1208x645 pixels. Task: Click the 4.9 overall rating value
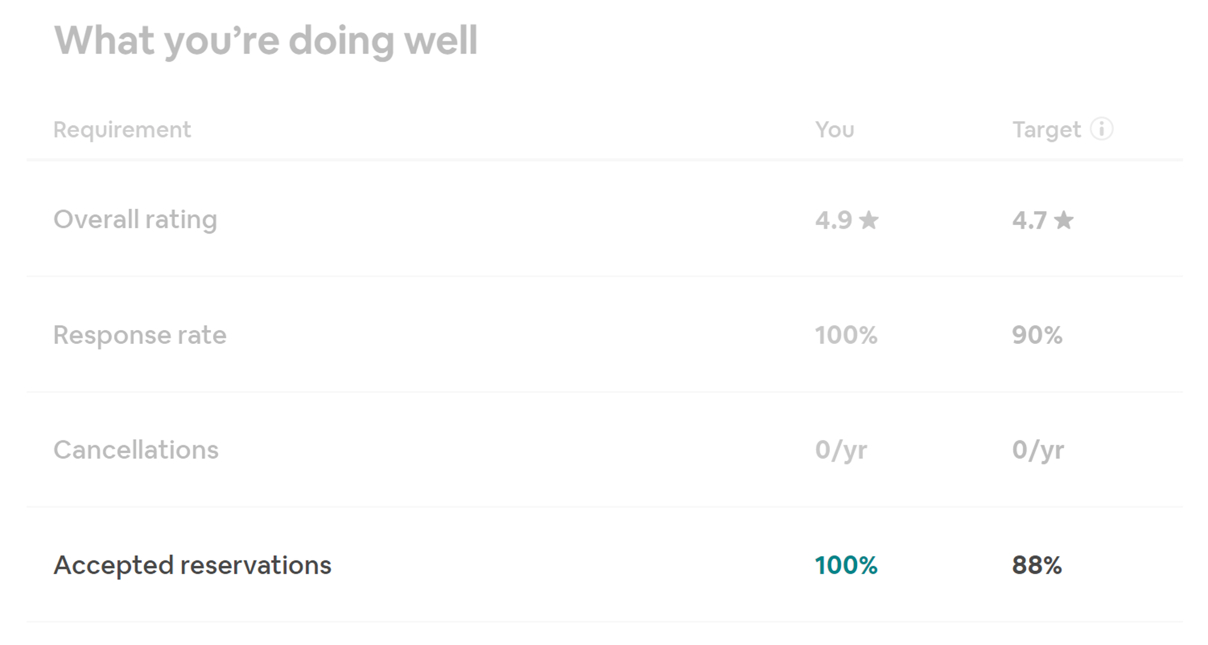[834, 220]
